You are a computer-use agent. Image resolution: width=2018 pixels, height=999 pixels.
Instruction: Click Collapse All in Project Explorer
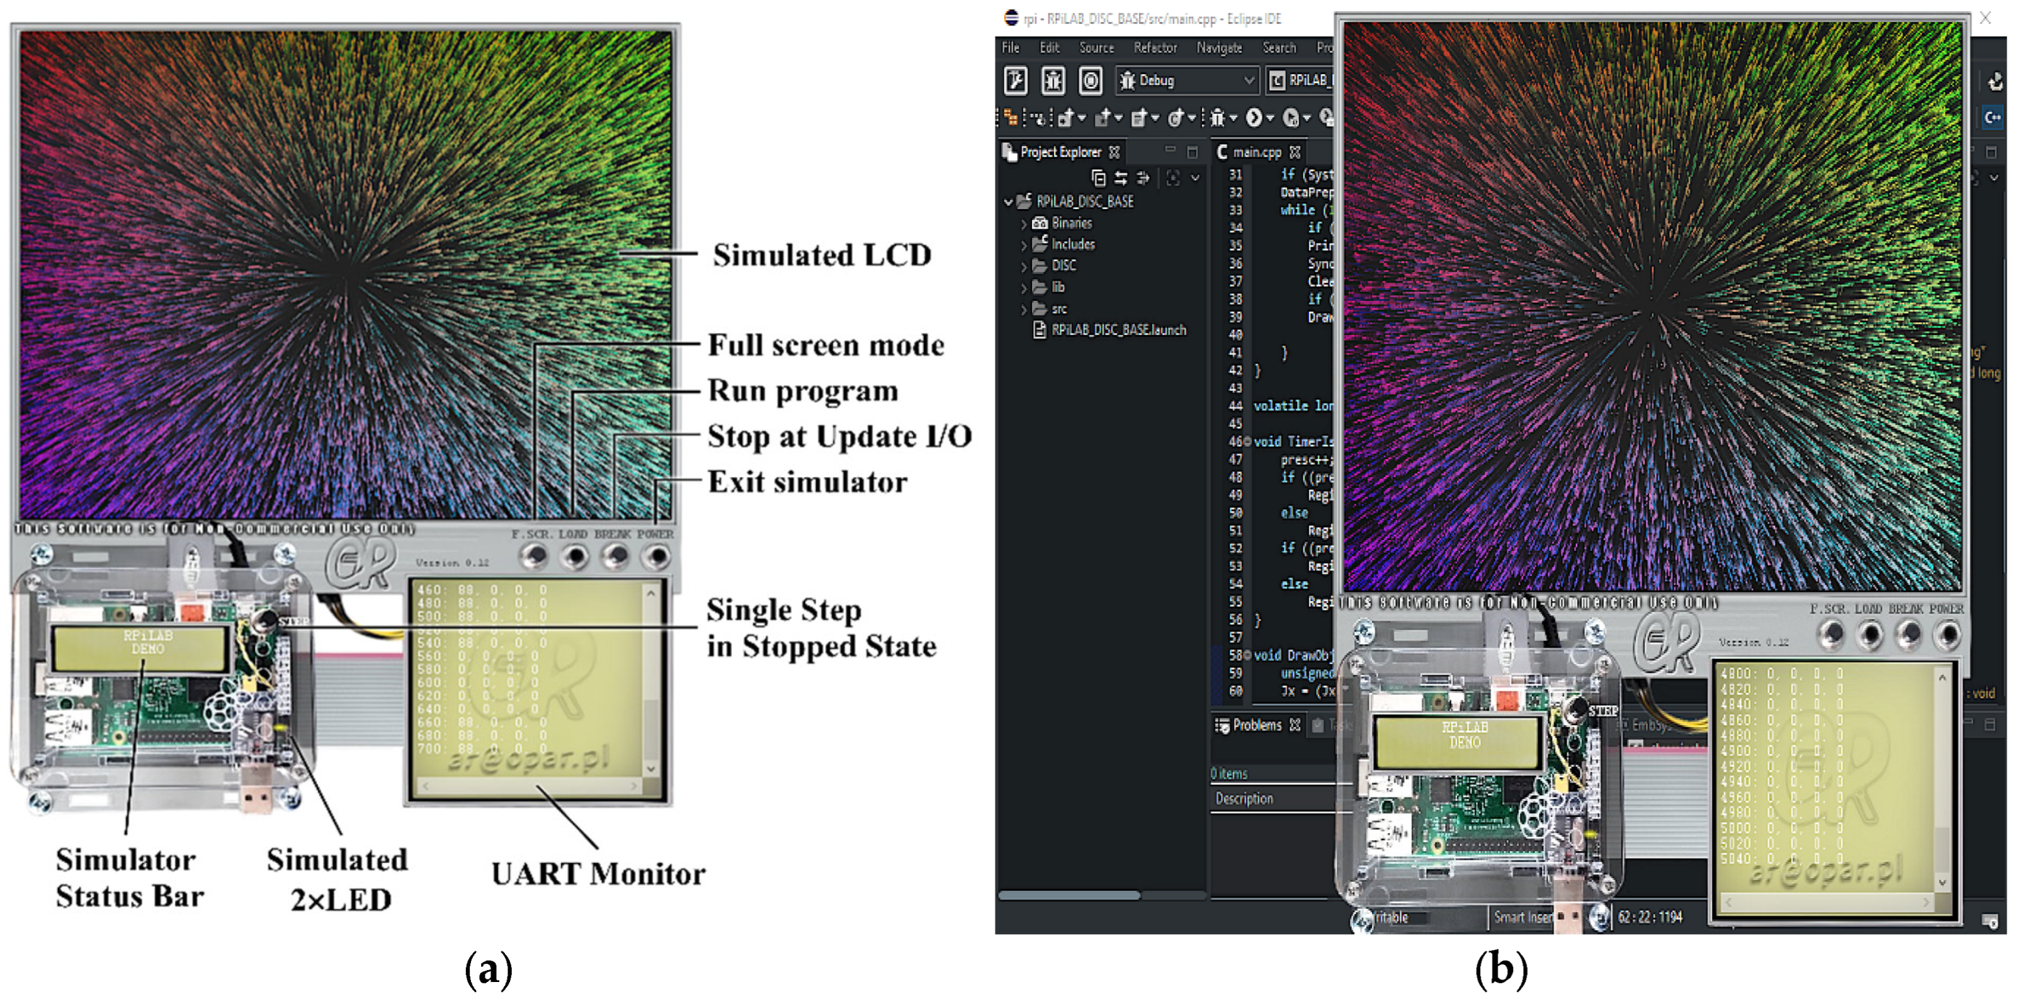pyautogui.click(x=1098, y=178)
